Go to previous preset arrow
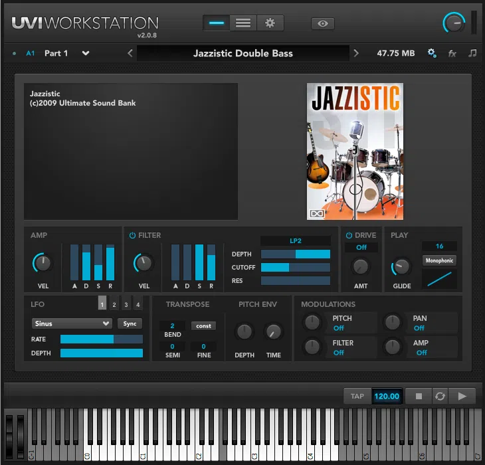This screenshot has width=485, height=465. pos(130,53)
